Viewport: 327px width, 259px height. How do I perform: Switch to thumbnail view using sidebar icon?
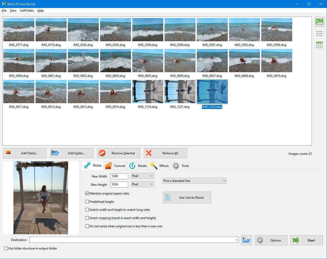point(319,22)
